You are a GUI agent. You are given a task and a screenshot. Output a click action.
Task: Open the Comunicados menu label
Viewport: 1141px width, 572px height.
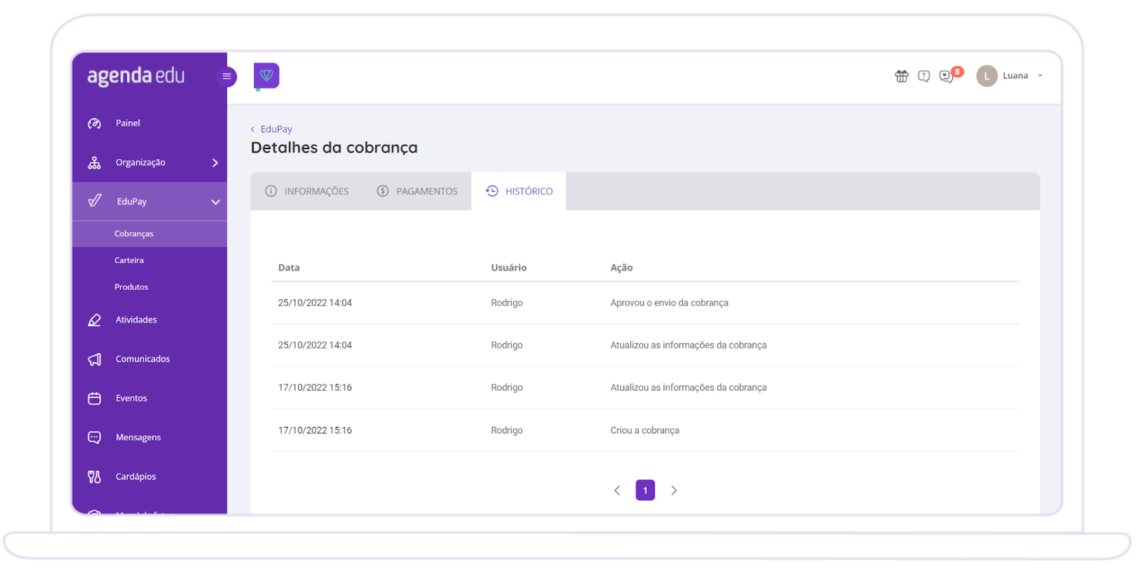click(x=143, y=359)
